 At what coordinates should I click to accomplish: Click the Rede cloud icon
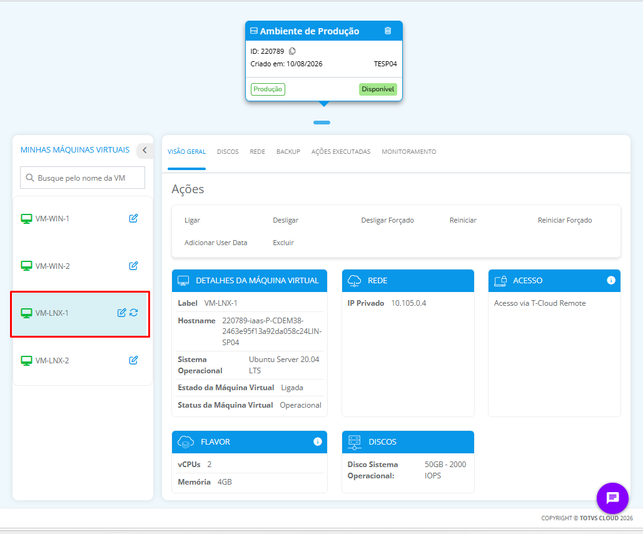tap(354, 281)
